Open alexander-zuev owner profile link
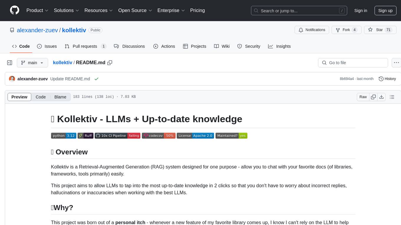This screenshot has width=401, height=225. pos(37,30)
